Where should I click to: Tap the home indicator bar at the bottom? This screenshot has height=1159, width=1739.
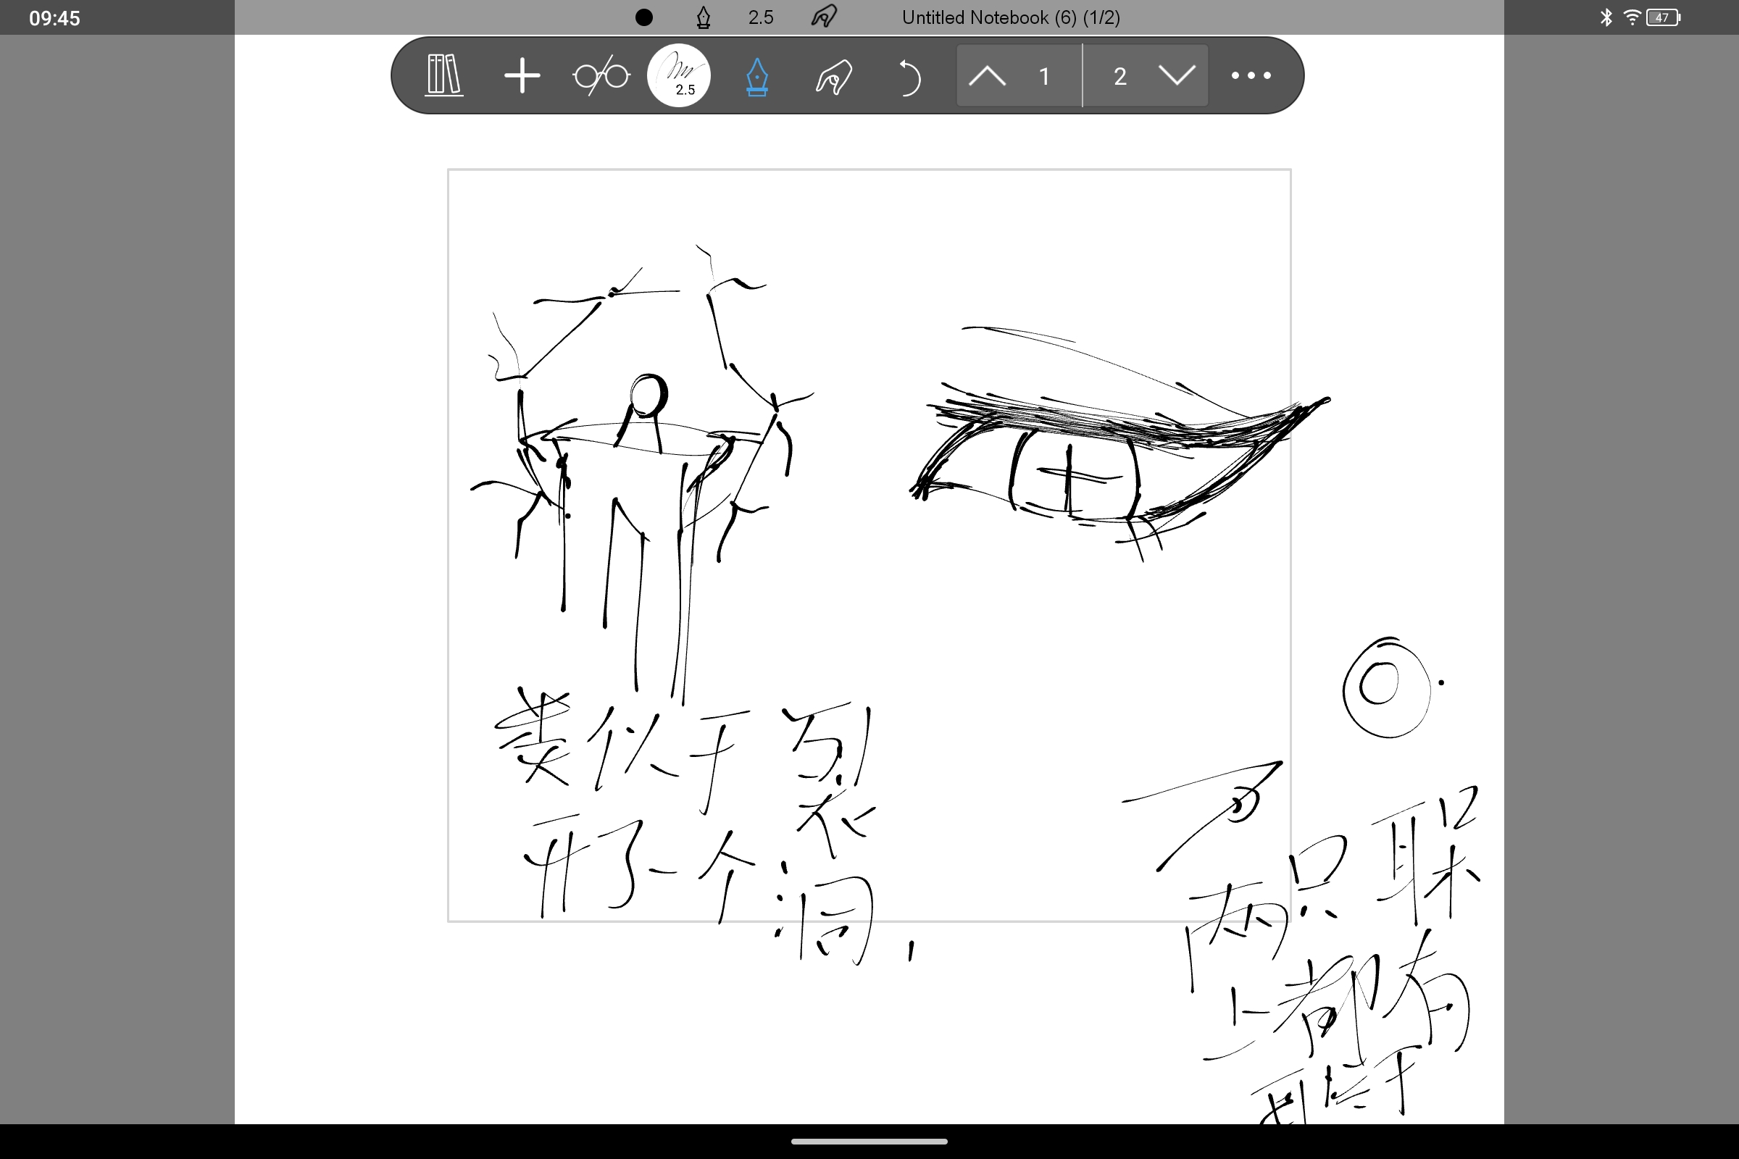pyautogui.click(x=869, y=1142)
